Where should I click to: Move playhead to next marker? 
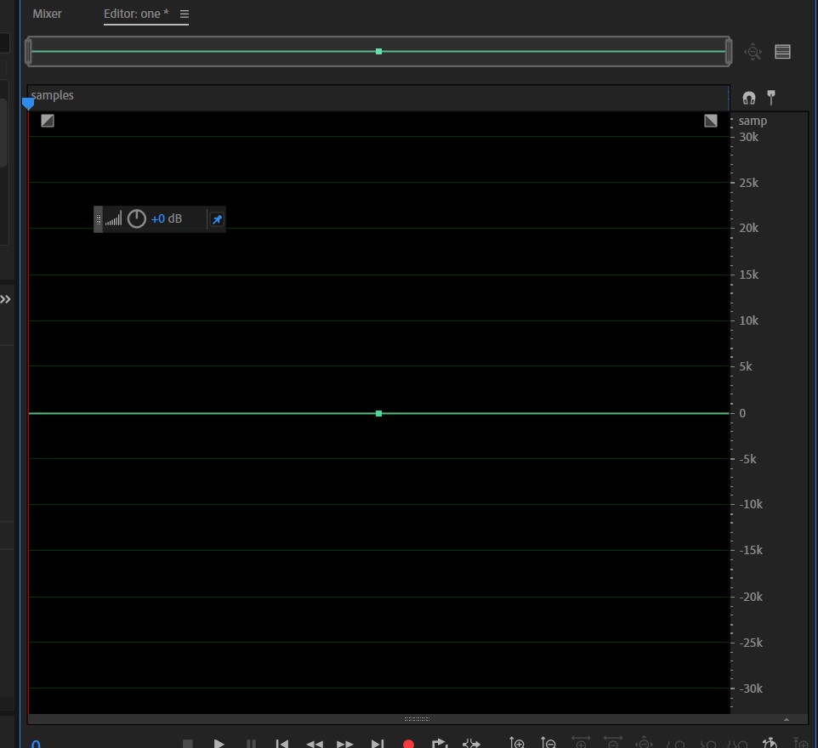[378, 743]
